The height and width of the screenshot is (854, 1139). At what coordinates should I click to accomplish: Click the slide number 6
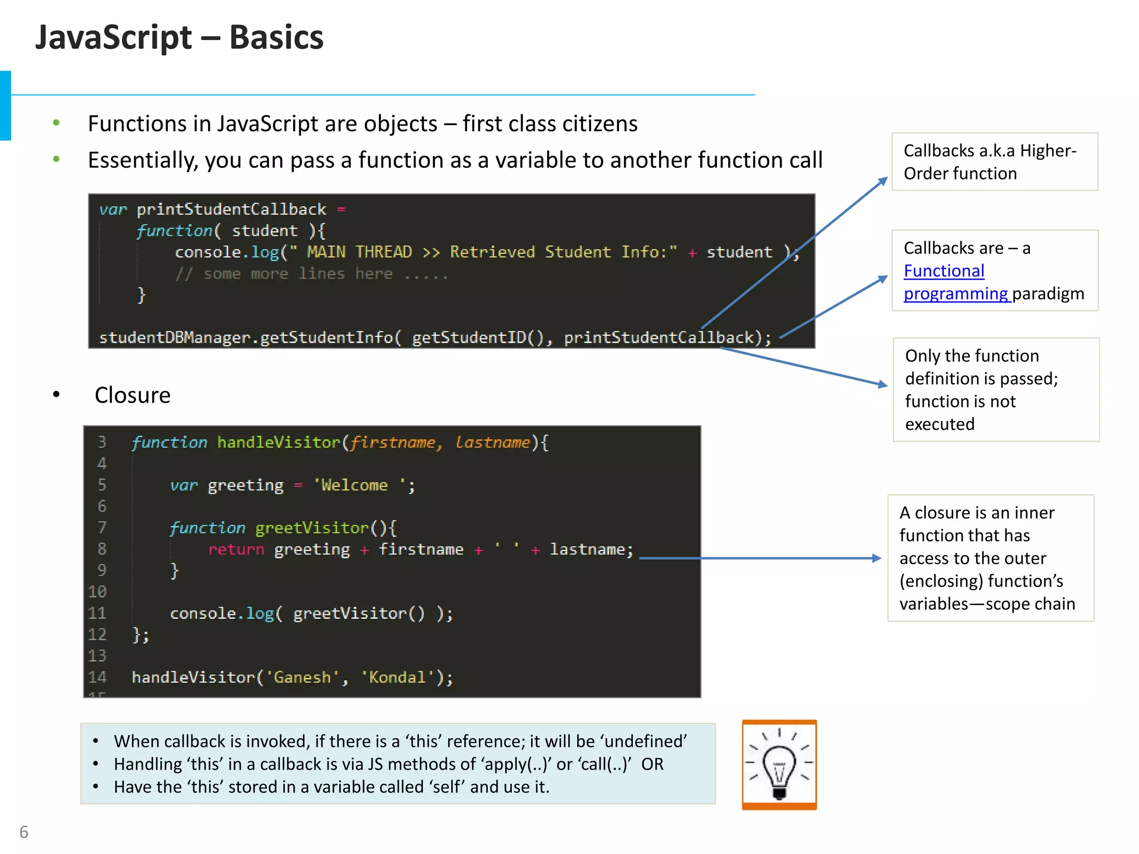(x=24, y=832)
